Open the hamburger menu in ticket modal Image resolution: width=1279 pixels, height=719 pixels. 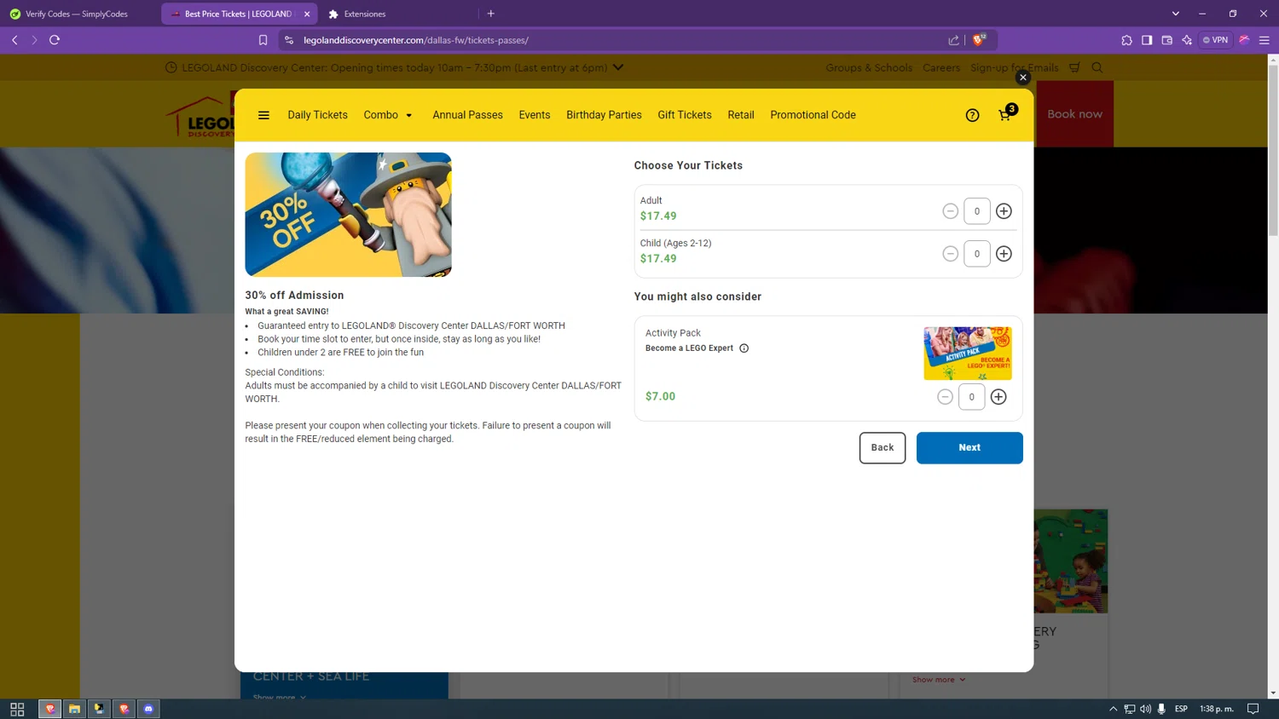[263, 115]
